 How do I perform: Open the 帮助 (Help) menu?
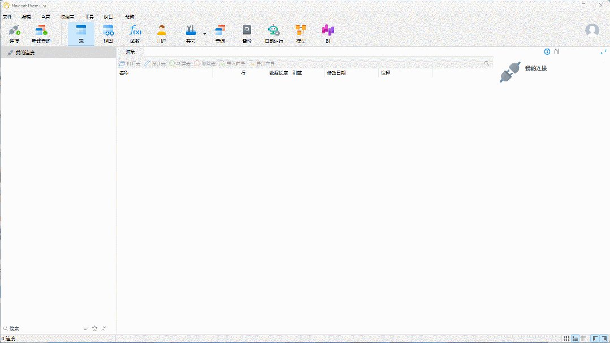pos(129,17)
